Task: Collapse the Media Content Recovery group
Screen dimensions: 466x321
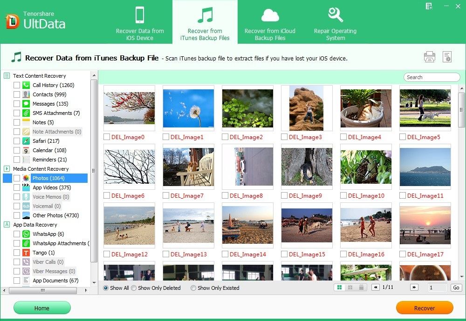Action: (7, 169)
